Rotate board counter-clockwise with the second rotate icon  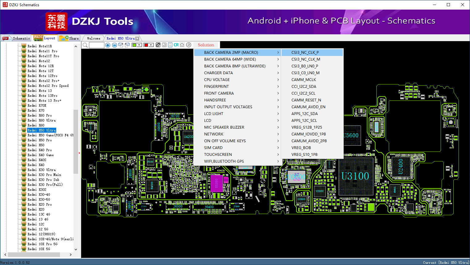pyautogui.click(x=127, y=45)
